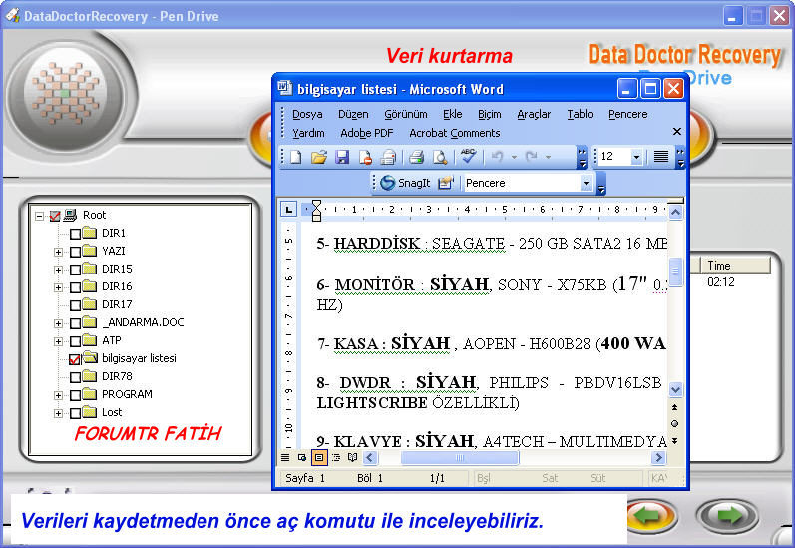Open the Adobe PDF menu
Image resolution: width=795 pixels, height=548 pixels.
coord(366,133)
